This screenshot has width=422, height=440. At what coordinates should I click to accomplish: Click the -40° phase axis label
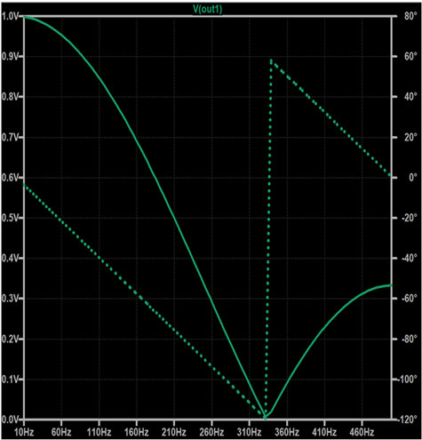[410, 258]
